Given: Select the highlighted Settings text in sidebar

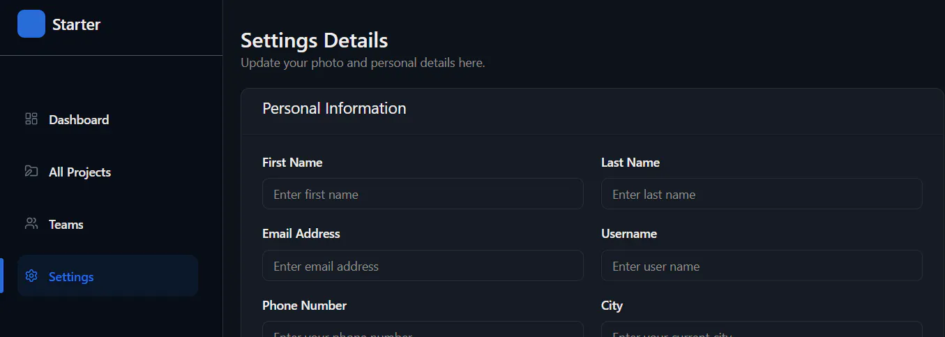Looking at the screenshot, I should tap(71, 277).
